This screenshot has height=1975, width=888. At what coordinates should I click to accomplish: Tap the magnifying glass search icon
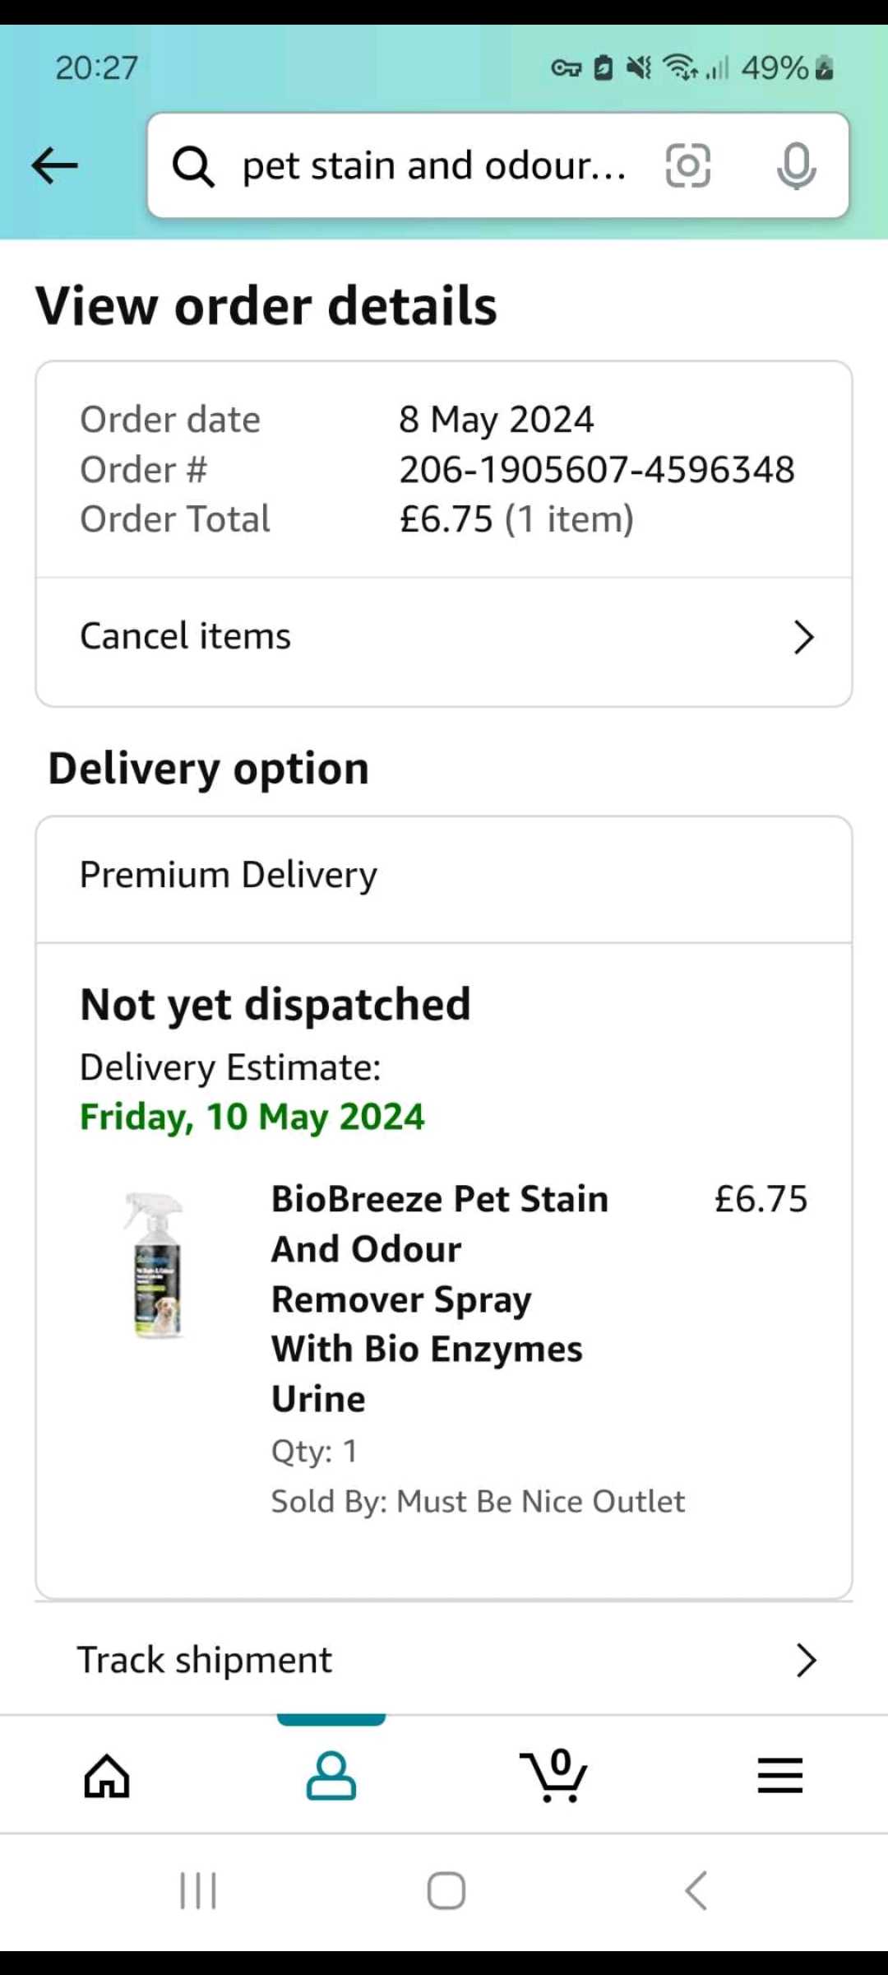(193, 166)
